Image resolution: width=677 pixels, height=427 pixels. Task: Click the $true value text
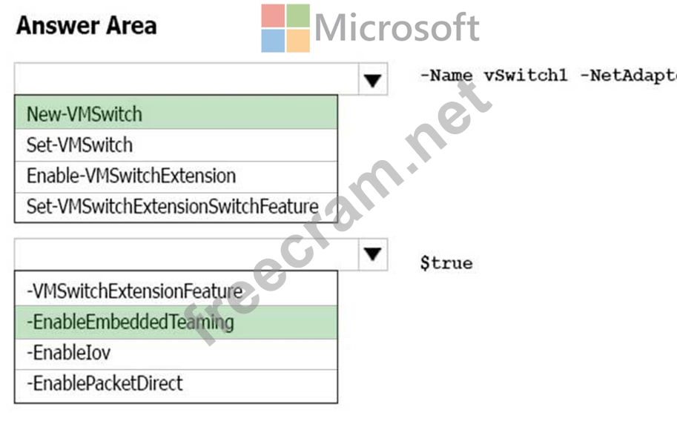(x=446, y=262)
